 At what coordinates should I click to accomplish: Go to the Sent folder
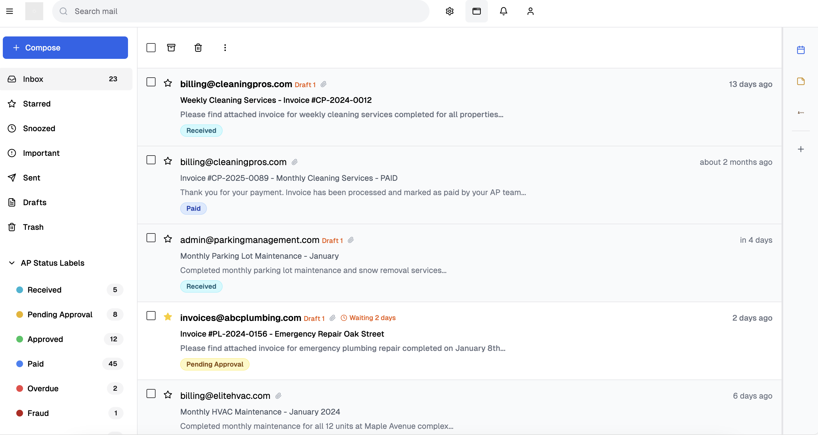pyautogui.click(x=31, y=177)
